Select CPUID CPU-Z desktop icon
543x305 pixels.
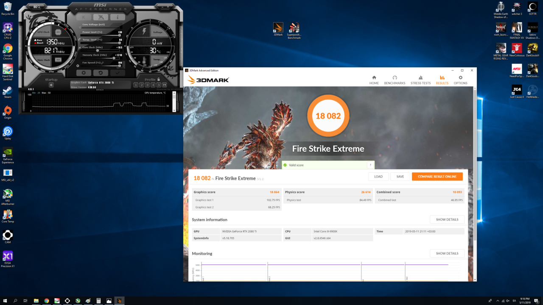pos(8,30)
